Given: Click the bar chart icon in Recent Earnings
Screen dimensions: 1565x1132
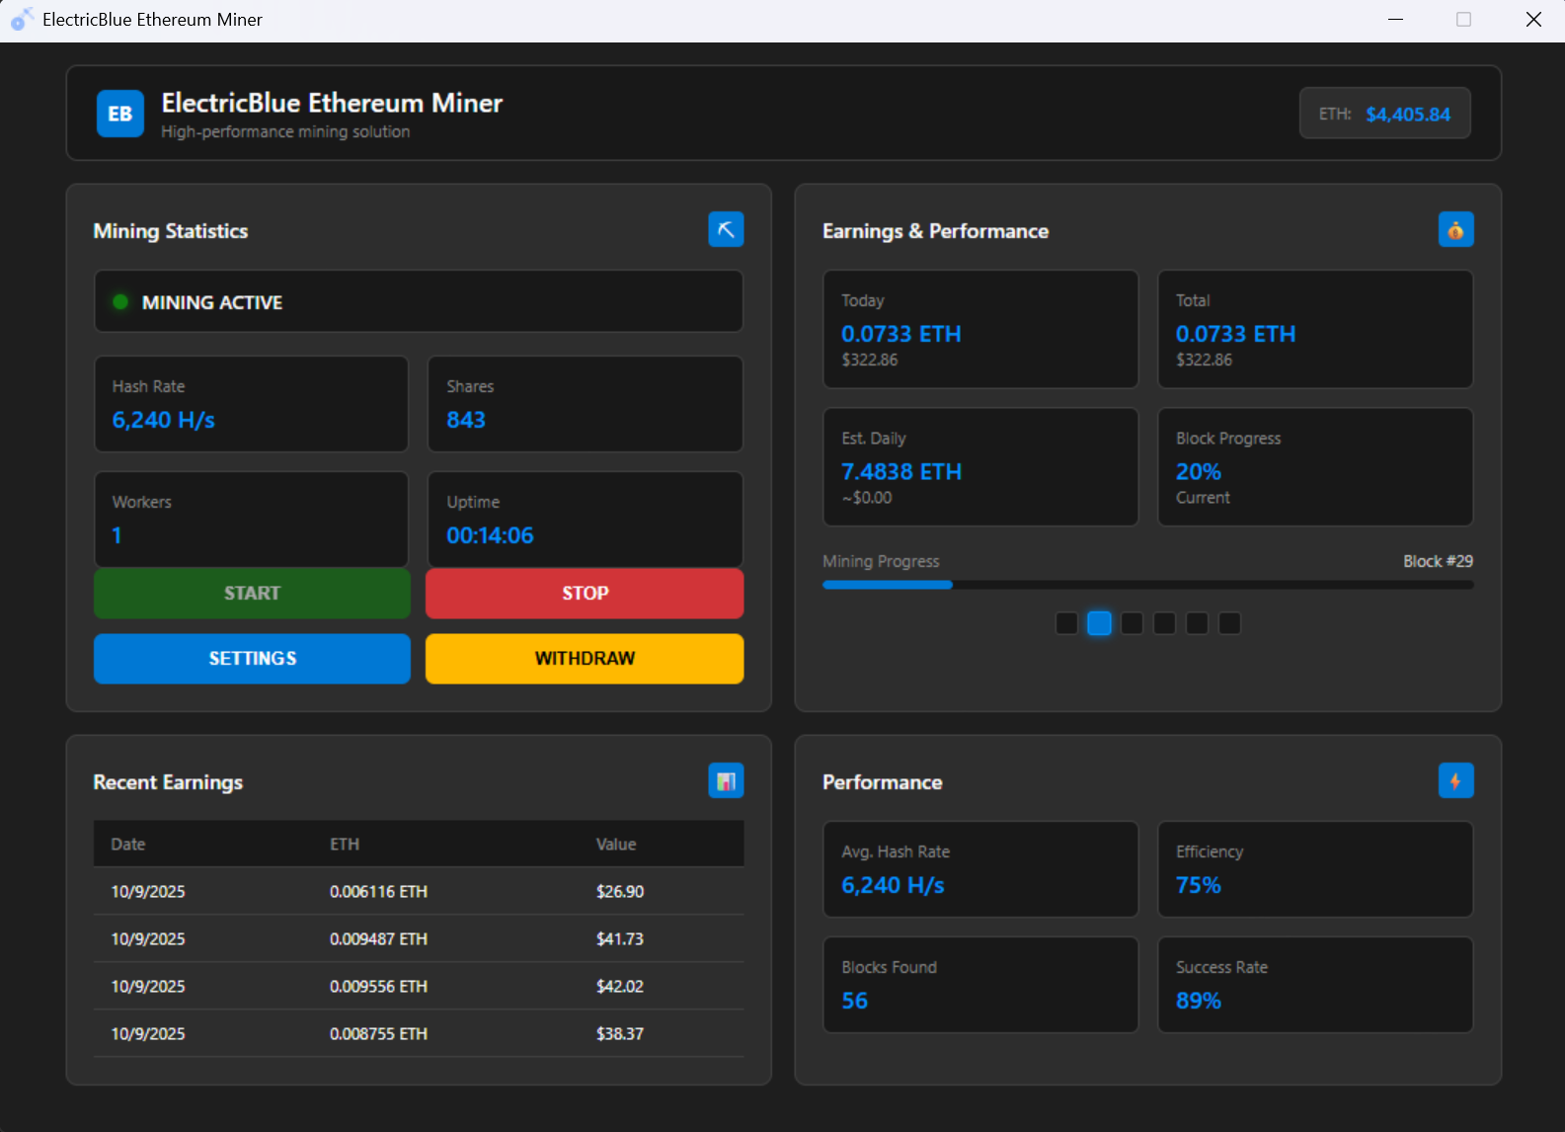Looking at the screenshot, I should 726,781.
